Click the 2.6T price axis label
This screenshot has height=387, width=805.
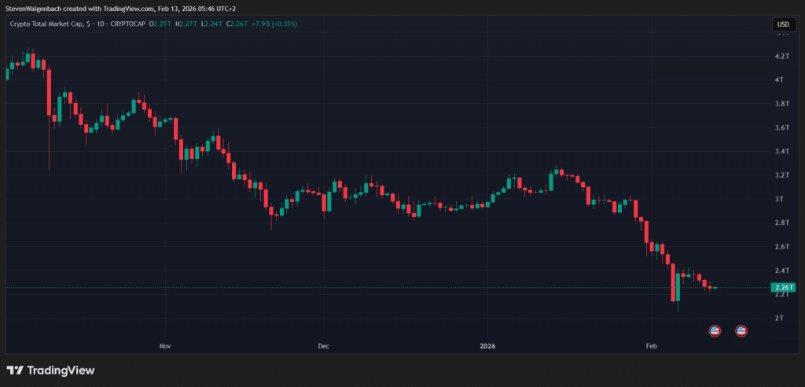(x=782, y=247)
